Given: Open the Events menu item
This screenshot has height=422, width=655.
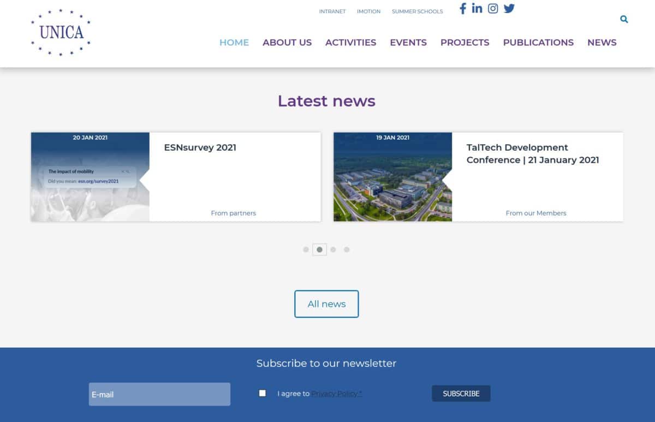Looking at the screenshot, I should pyautogui.click(x=408, y=43).
